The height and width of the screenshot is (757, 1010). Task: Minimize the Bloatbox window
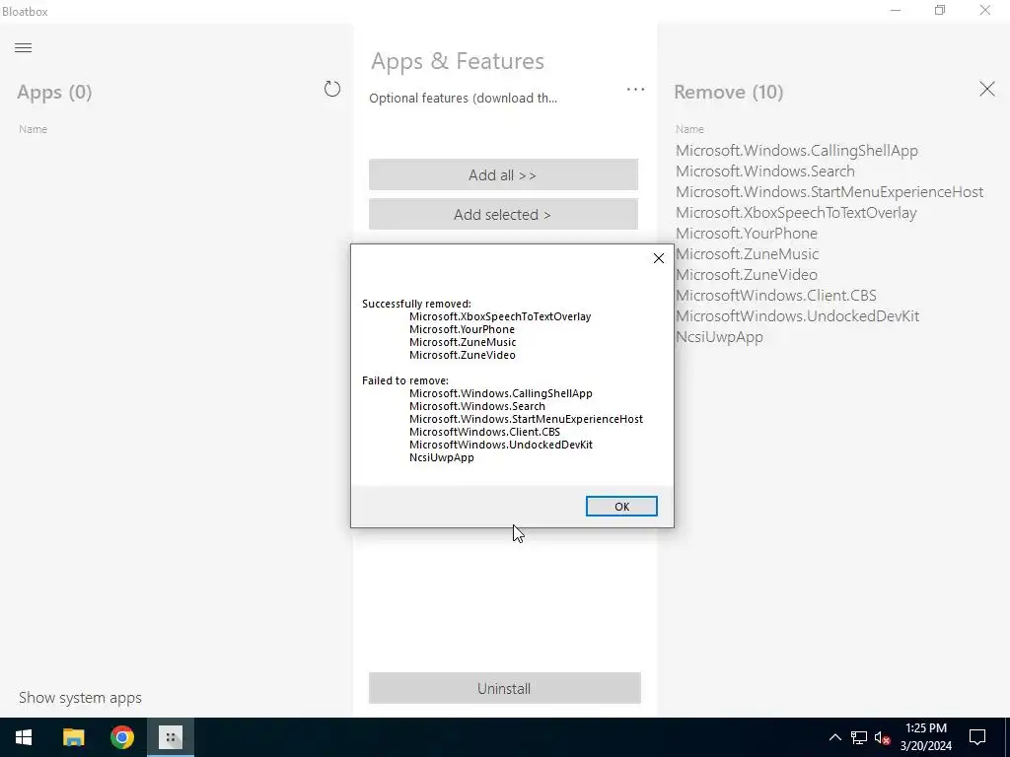coord(896,10)
